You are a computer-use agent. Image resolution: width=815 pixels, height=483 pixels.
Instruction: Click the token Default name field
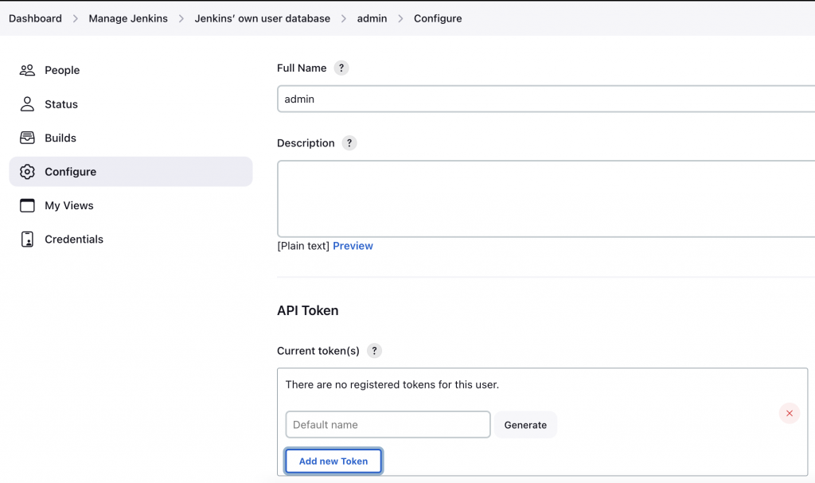click(x=388, y=425)
